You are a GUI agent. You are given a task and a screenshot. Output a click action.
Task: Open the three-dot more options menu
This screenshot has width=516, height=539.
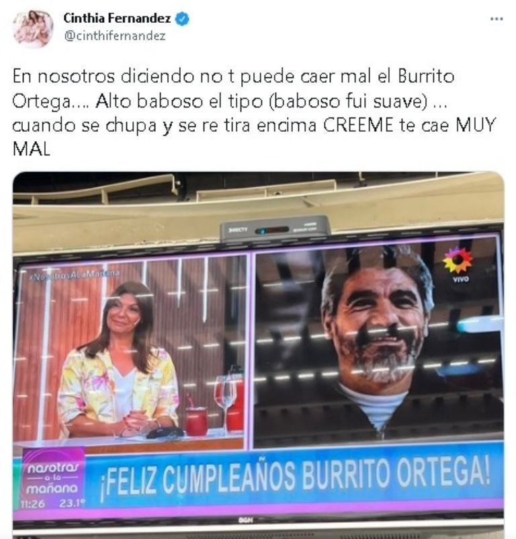pos(496,19)
